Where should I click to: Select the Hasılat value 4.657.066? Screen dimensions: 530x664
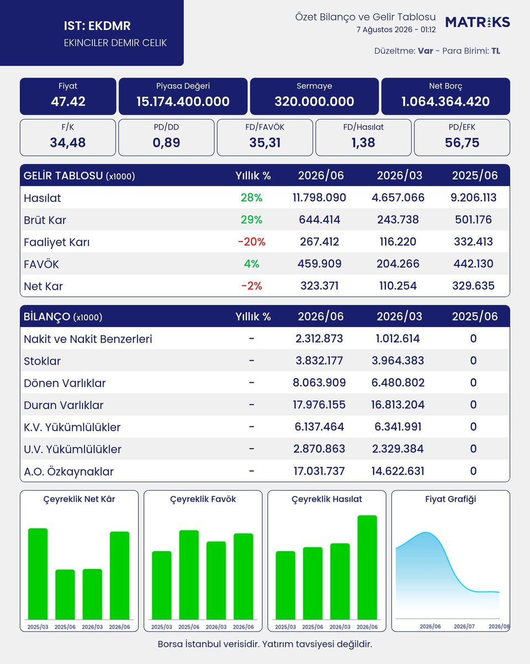pos(399,198)
